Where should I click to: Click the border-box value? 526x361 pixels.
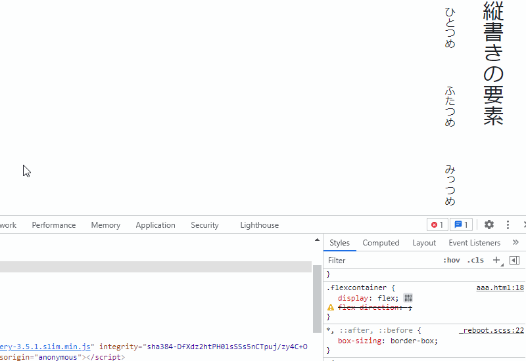click(412, 341)
